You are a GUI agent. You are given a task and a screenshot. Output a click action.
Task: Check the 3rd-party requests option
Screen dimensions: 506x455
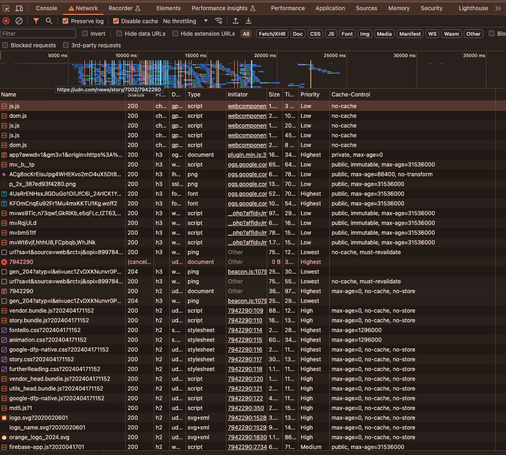click(x=66, y=45)
